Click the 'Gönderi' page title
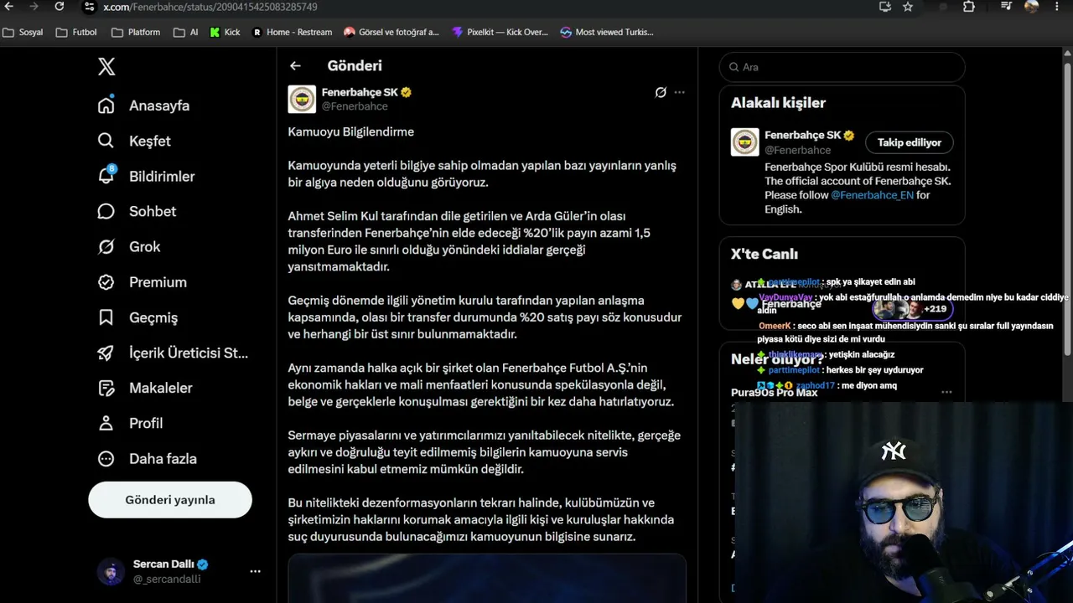Viewport: 1073px width, 603px height. click(x=355, y=65)
